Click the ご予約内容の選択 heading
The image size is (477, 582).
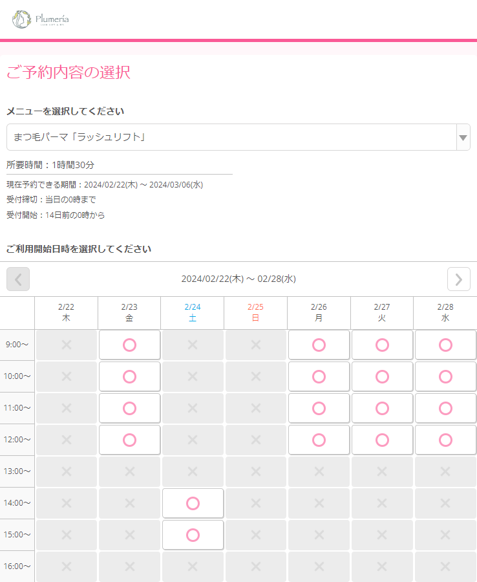pyautogui.click(x=69, y=72)
